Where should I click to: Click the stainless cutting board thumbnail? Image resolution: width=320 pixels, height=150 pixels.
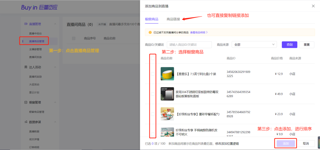[x=167, y=94]
